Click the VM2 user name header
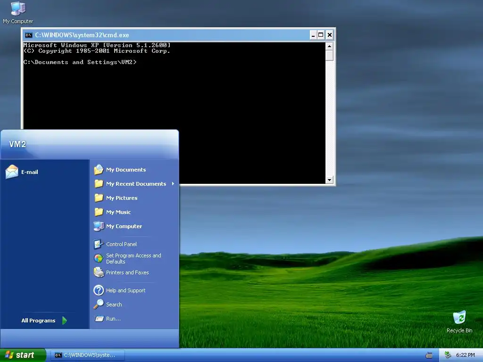Image resolution: width=483 pixels, height=362 pixels. (x=17, y=144)
